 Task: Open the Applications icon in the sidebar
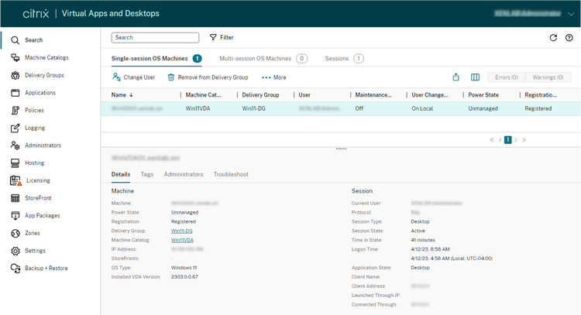tap(15, 93)
